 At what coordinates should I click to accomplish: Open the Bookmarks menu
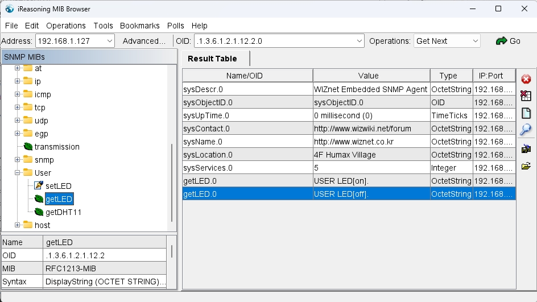(141, 26)
